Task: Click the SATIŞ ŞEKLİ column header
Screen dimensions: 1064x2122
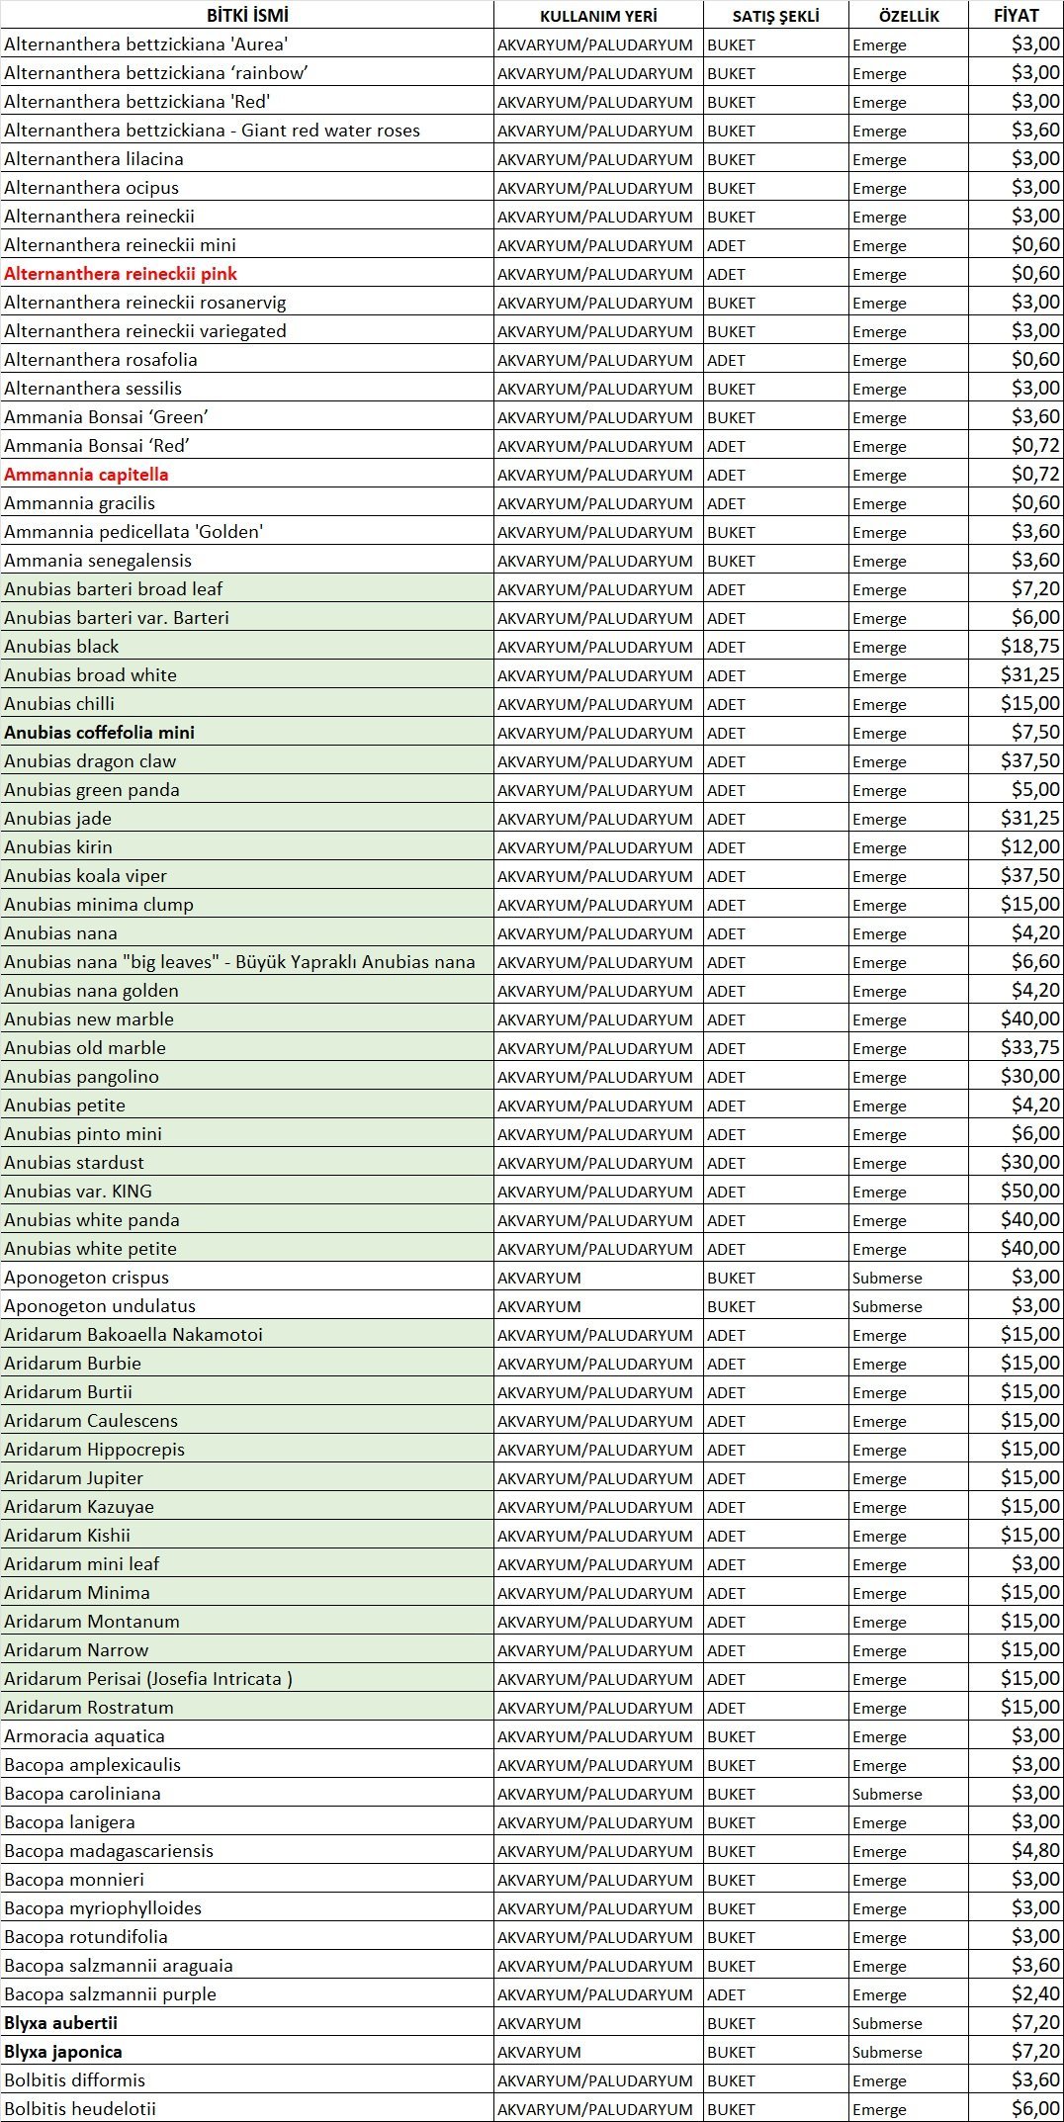Action: coord(775,15)
